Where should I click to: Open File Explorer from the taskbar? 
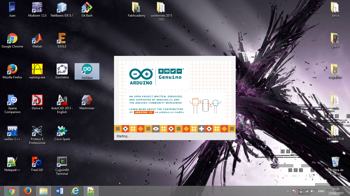pyautogui.click(x=44, y=191)
